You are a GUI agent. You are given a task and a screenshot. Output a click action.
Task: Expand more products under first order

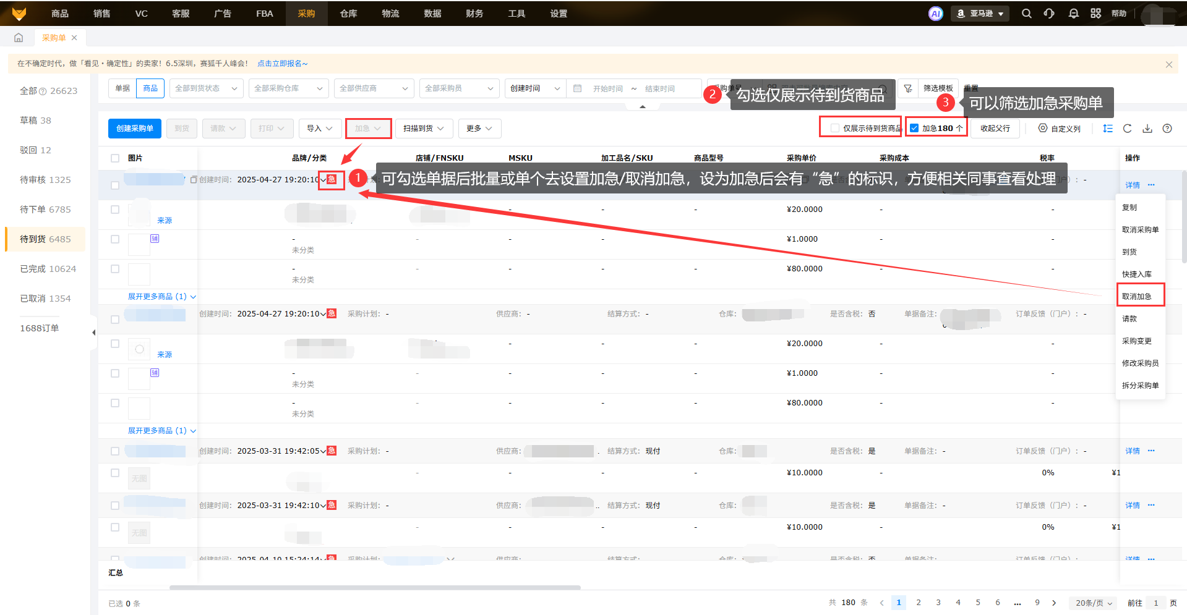click(162, 297)
